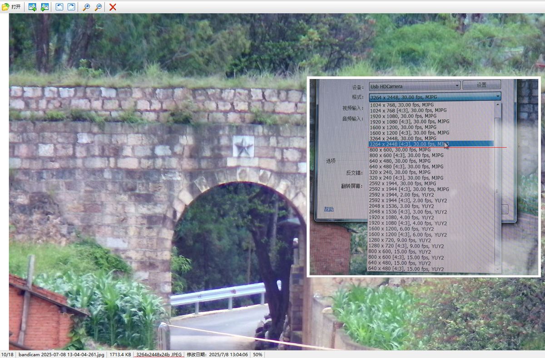Click the format list vertical scrollbar

point(498,181)
